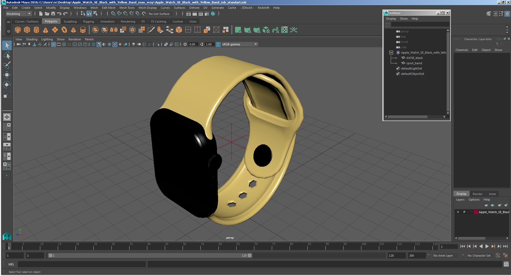Open the Modeling menu set dropdown
The image size is (511, 276).
(x=19, y=14)
